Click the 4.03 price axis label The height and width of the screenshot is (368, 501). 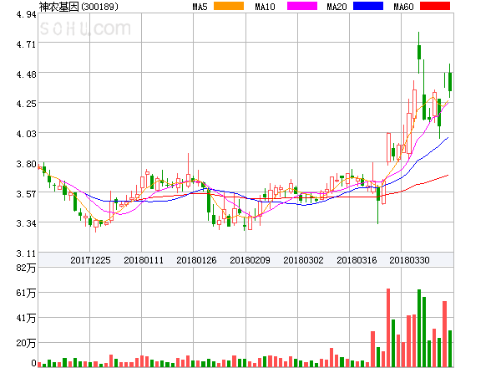point(26,134)
